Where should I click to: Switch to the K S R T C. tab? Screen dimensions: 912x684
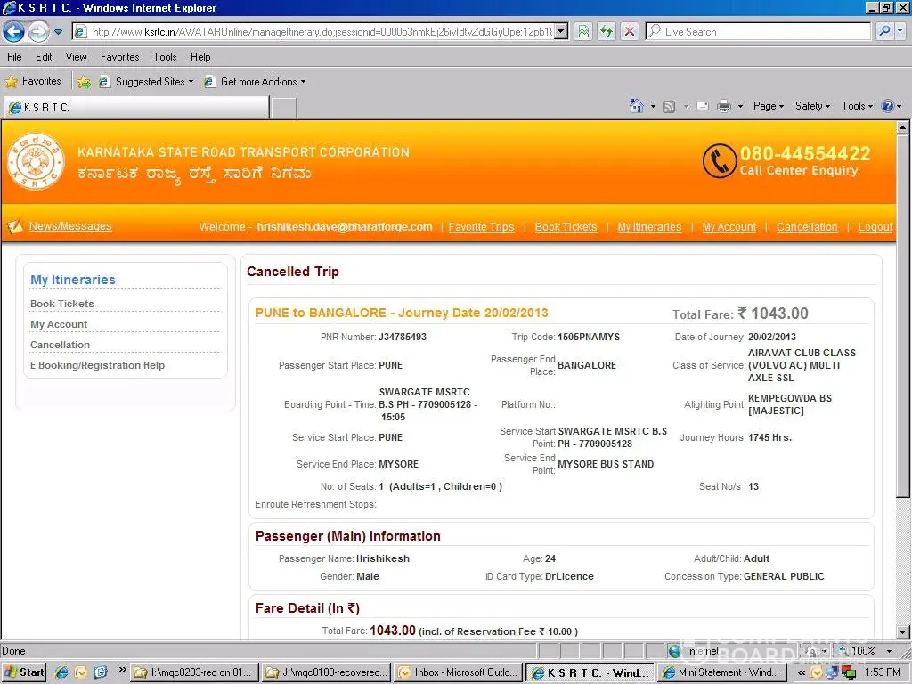click(134, 108)
